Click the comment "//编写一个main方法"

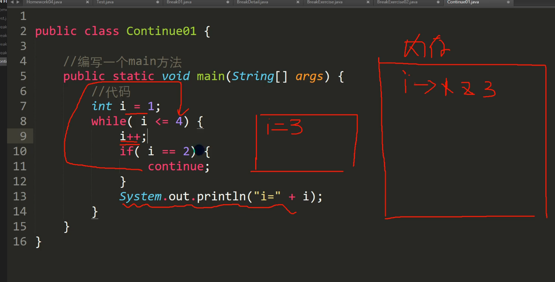tap(123, 62)
